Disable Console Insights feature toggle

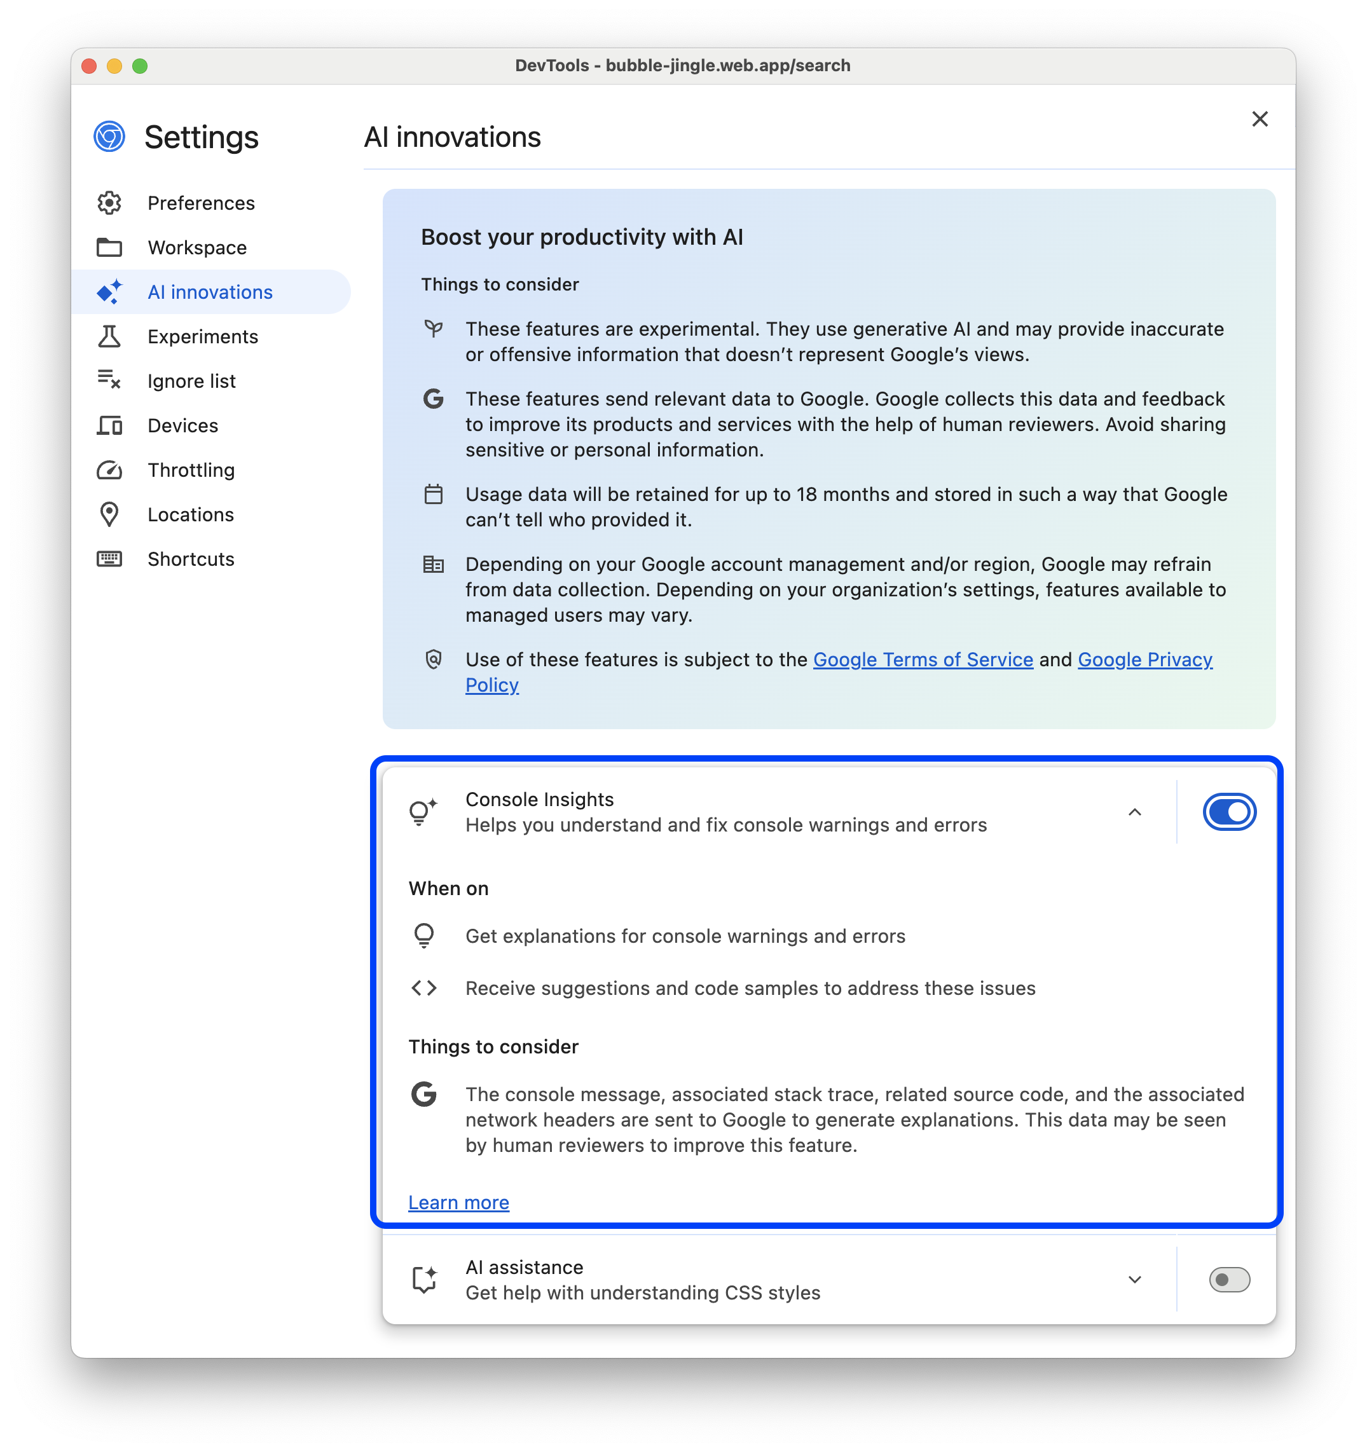click(1228, 811)
